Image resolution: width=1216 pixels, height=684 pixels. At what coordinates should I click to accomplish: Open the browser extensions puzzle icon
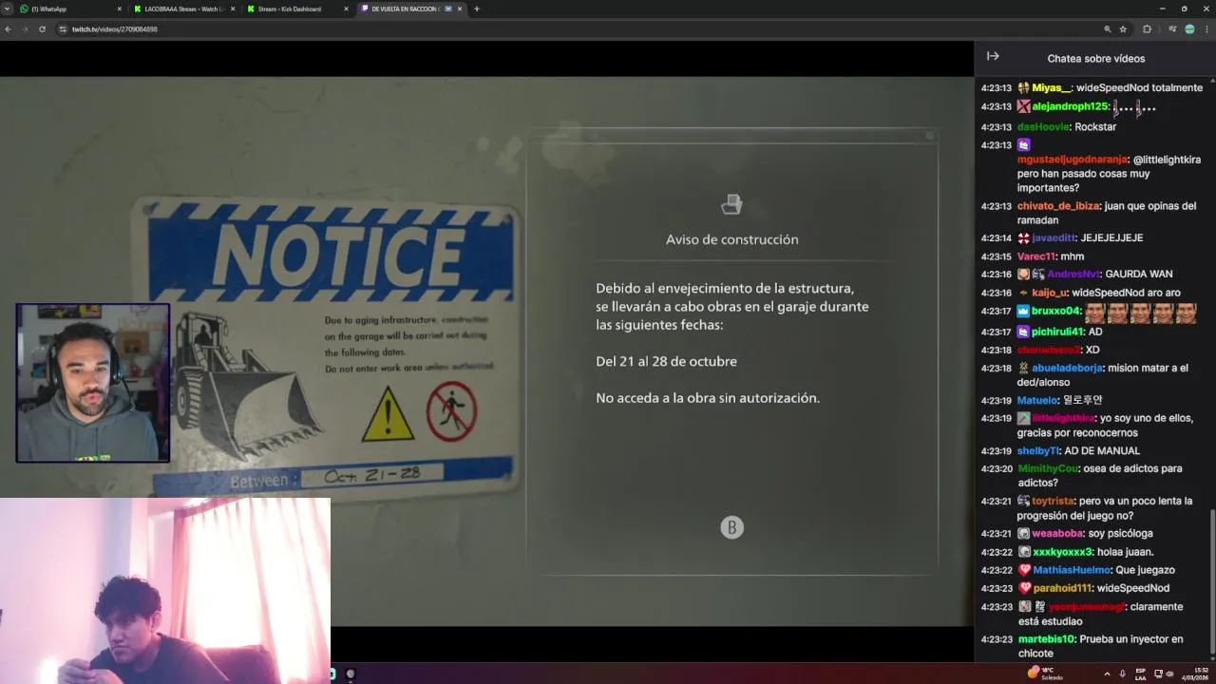tap(1147, 29)
